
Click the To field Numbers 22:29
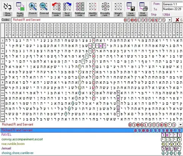[x=173, y=9]
